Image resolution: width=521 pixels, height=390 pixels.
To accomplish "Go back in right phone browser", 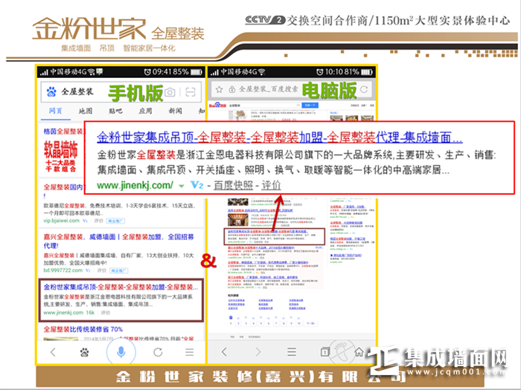I will tap(224, 352).
